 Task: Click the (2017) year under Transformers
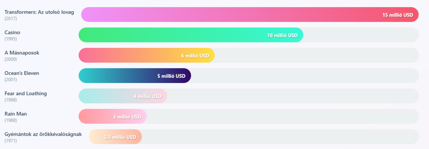tap(11, 18)
